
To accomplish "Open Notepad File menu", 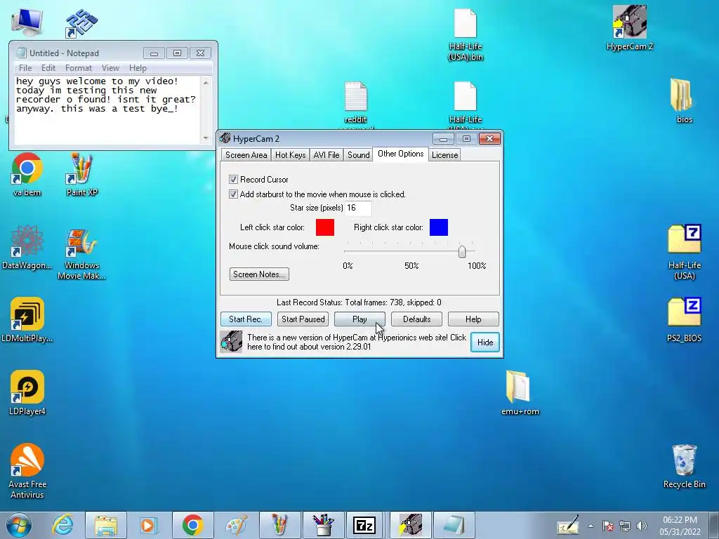I will pos(25,68).
